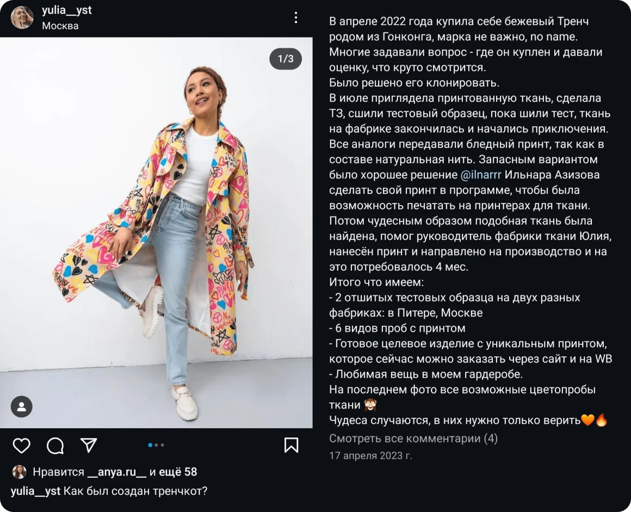
Task: Expand Смотреть все комментарии (4)
Action: (413, 439)
